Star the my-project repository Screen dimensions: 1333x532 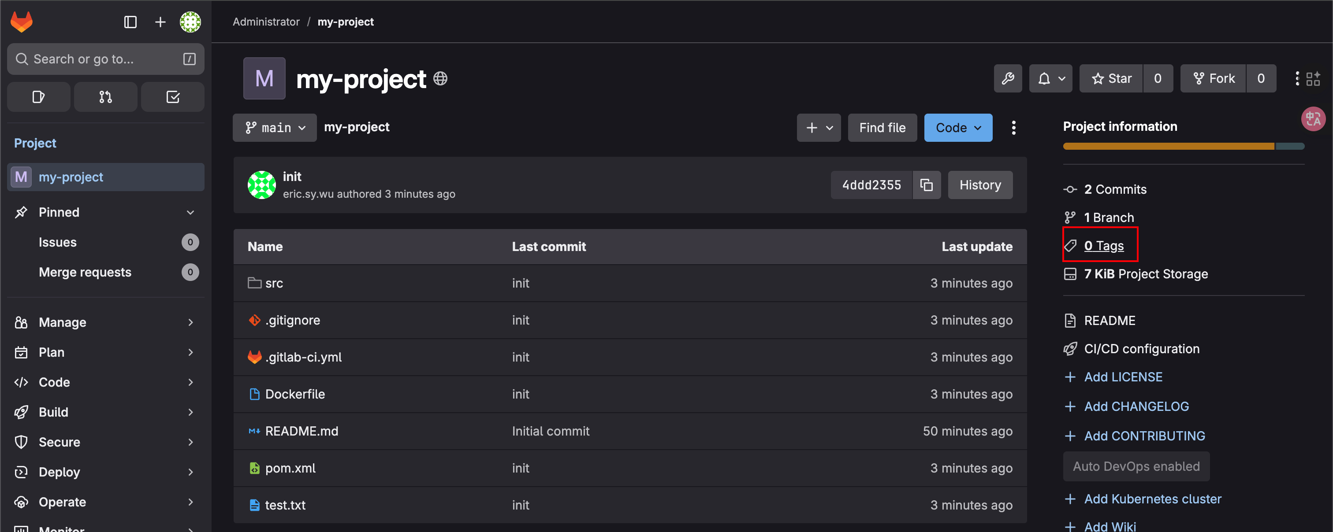tap(1111, 78)
